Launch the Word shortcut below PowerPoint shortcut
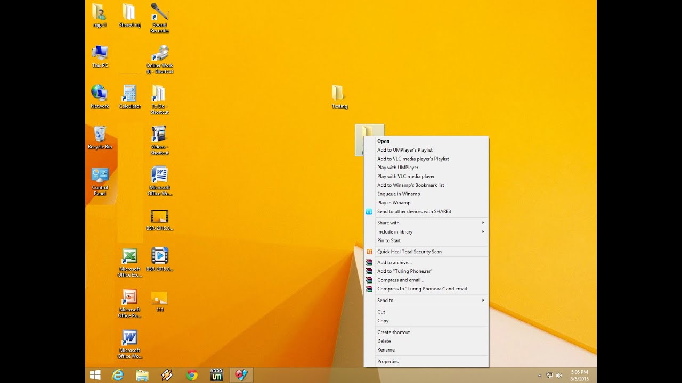682x383 pixels. pos(129,344)
